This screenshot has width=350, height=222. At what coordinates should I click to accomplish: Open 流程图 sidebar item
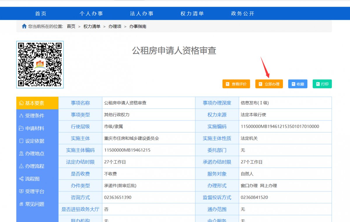tap(32, 179)
